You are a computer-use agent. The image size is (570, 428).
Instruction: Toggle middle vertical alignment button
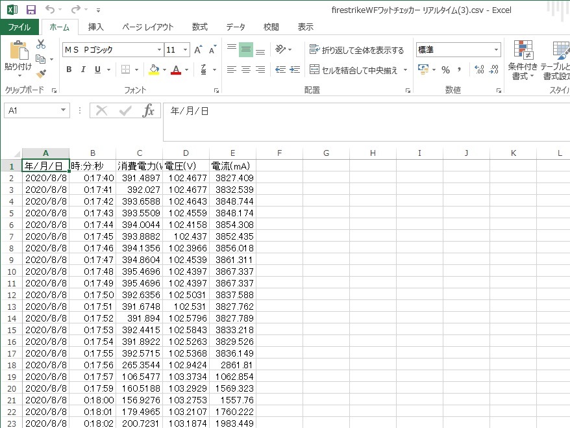coord(246,50)
